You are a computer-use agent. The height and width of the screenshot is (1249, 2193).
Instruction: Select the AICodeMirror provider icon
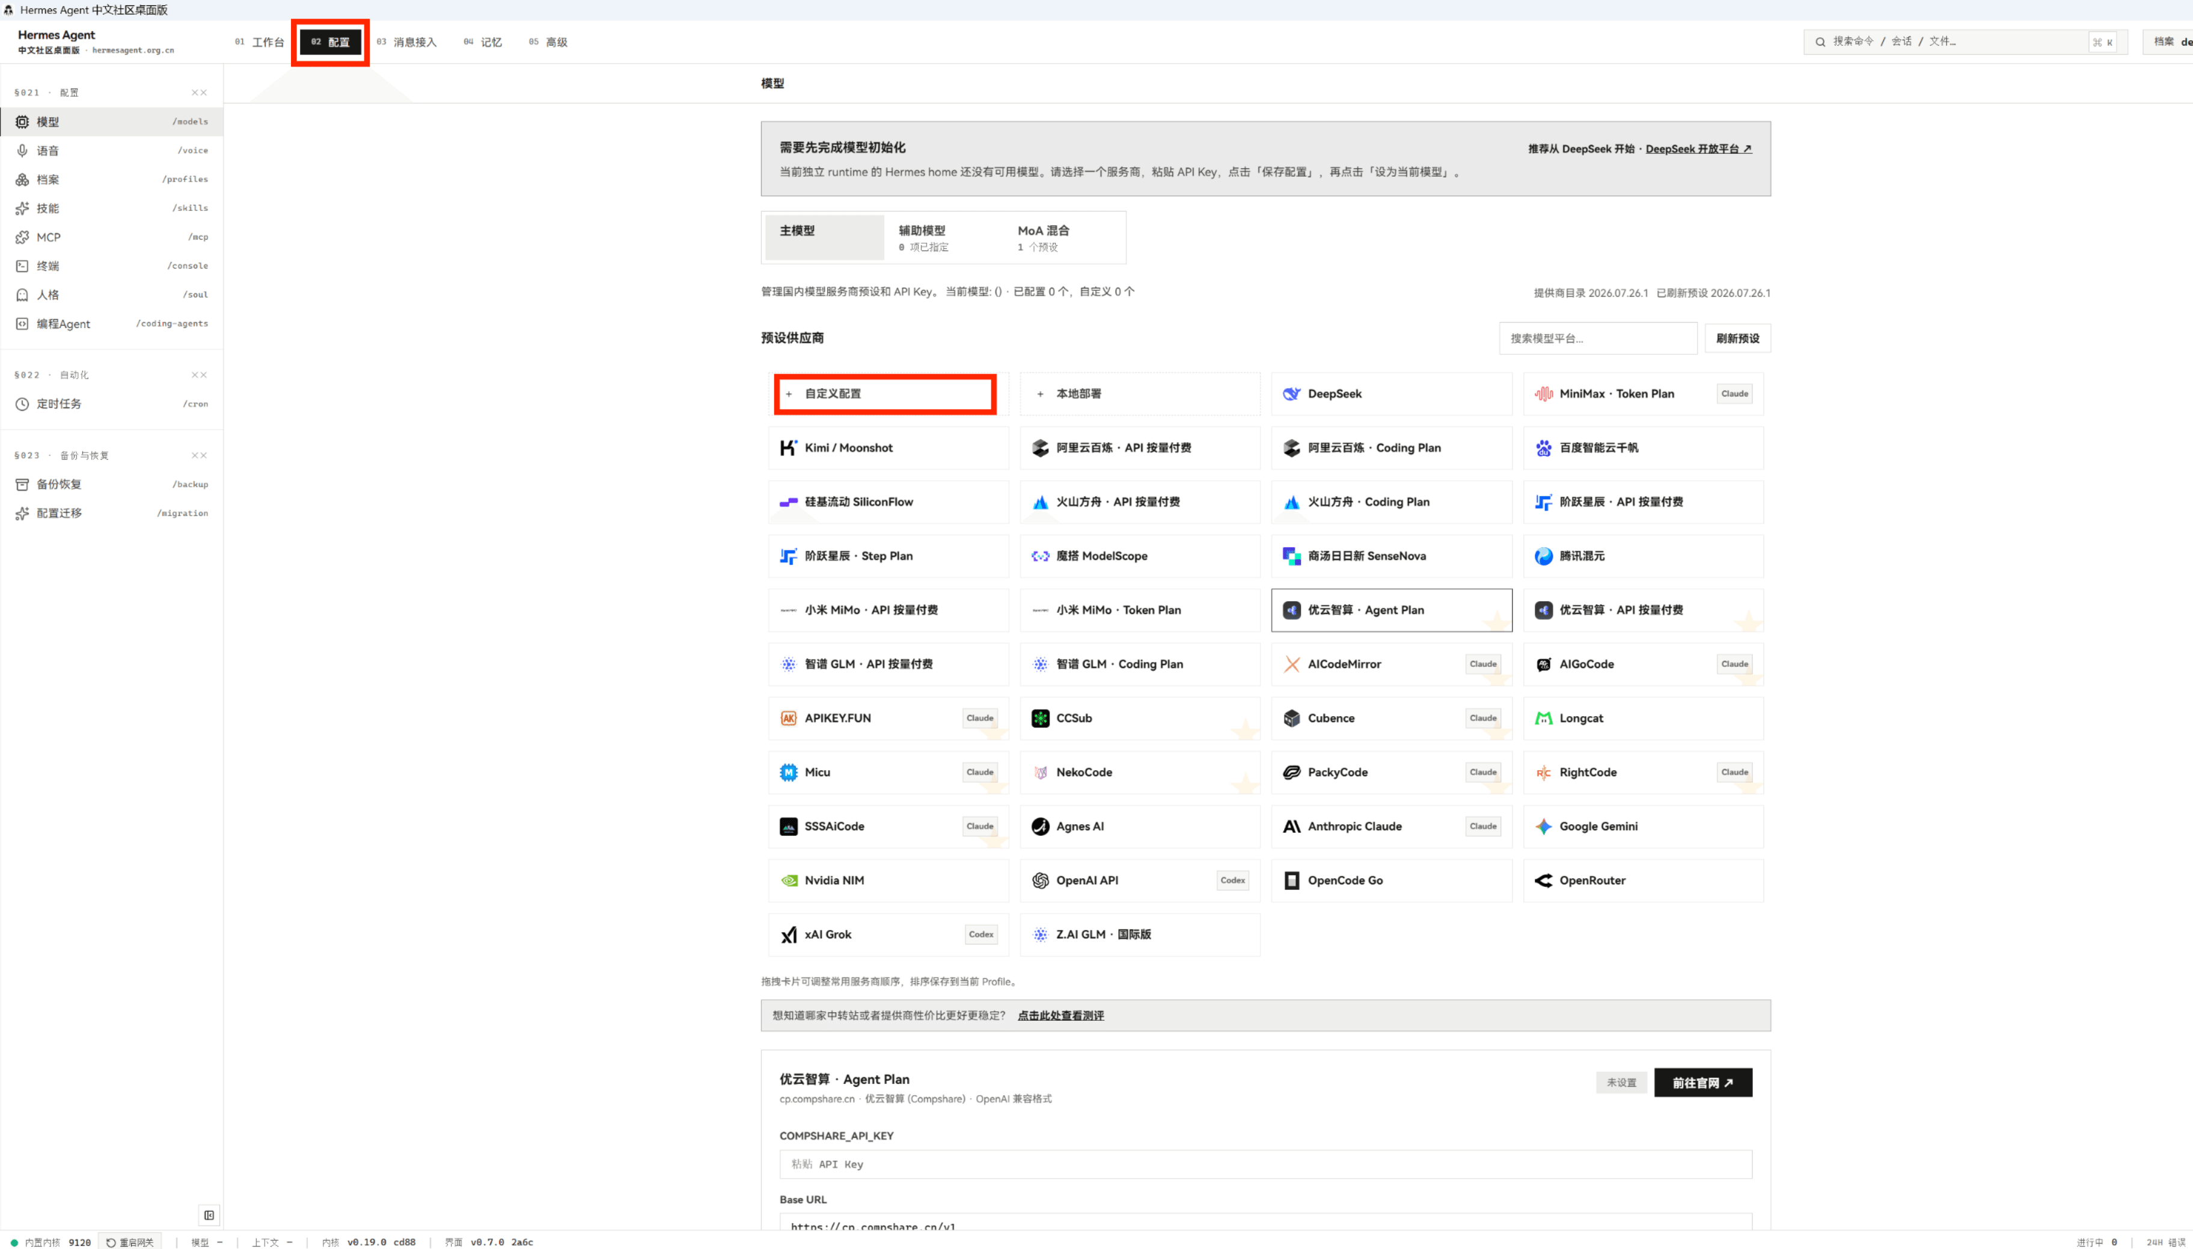tap(1292, 664)
